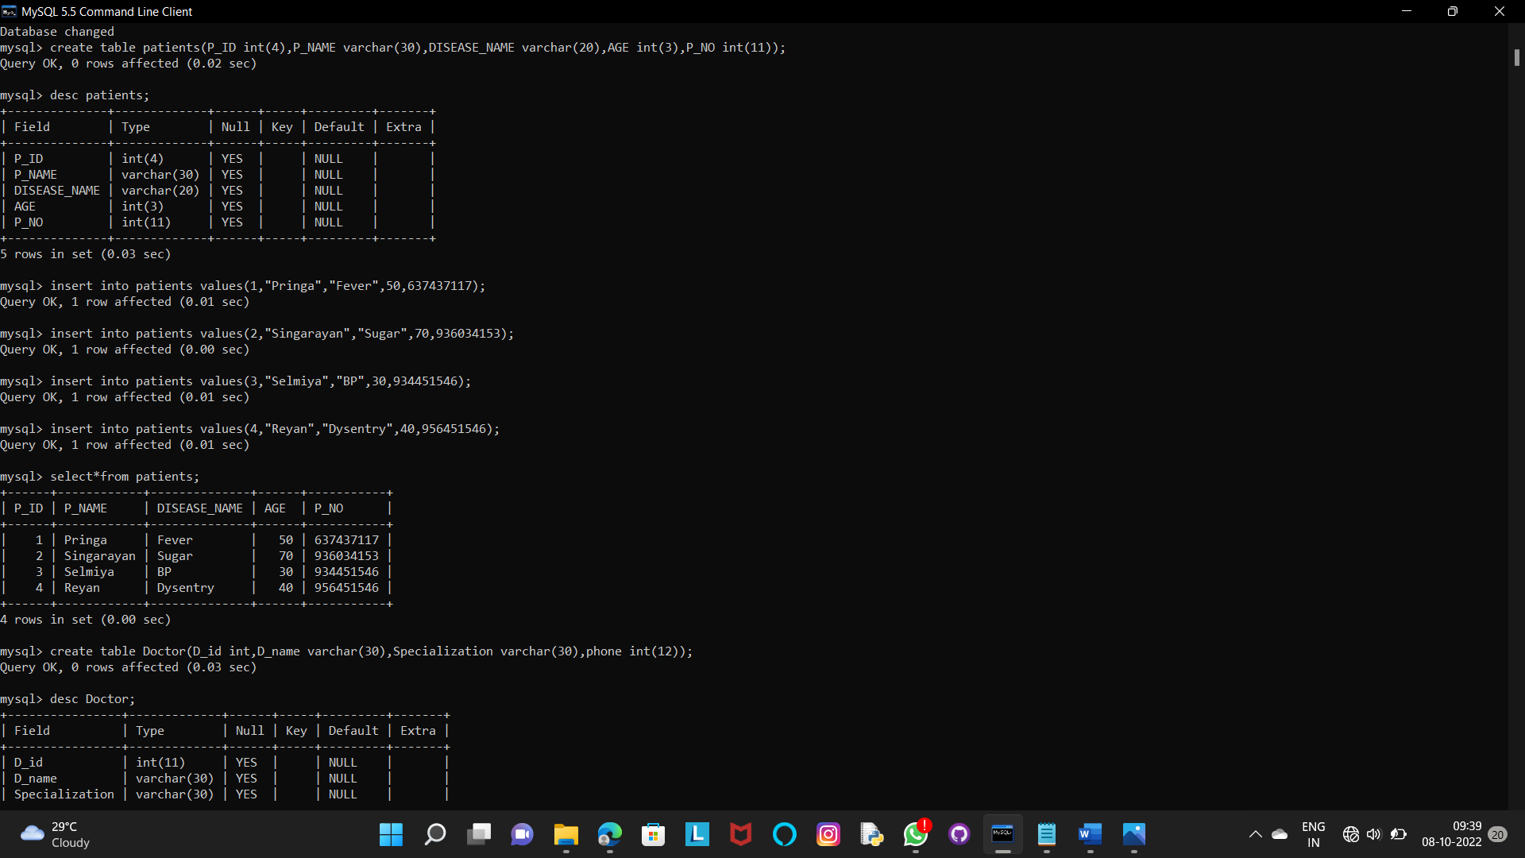Open the Windows Start menu
Image resolution: width=1525 pixels, height=858 pixels.
tap(391, 835)
